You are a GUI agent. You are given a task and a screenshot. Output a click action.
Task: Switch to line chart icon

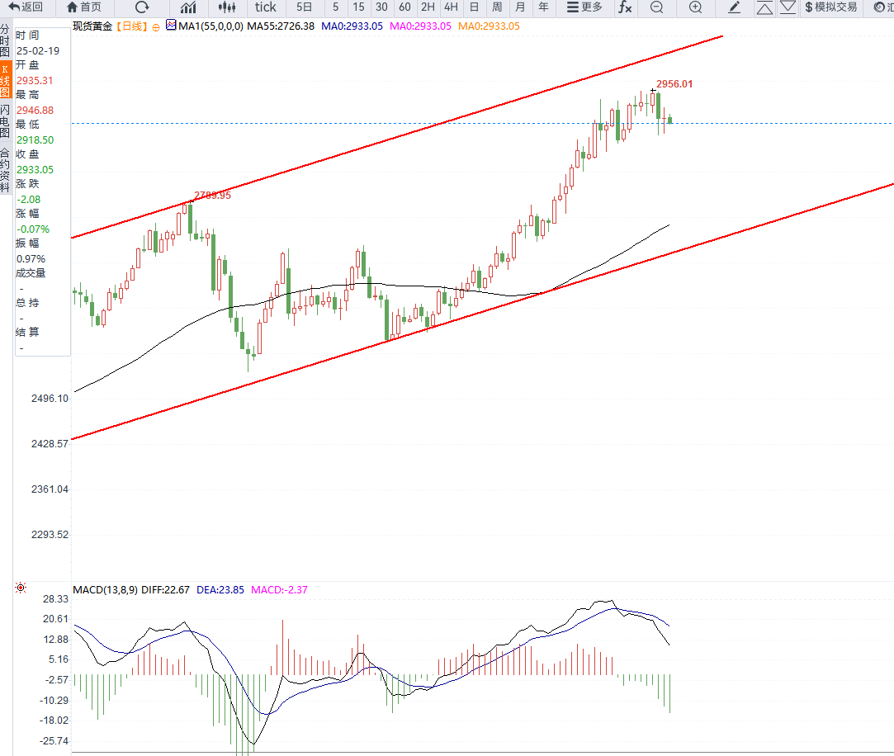pyautogui.click(x=188, y=7)
